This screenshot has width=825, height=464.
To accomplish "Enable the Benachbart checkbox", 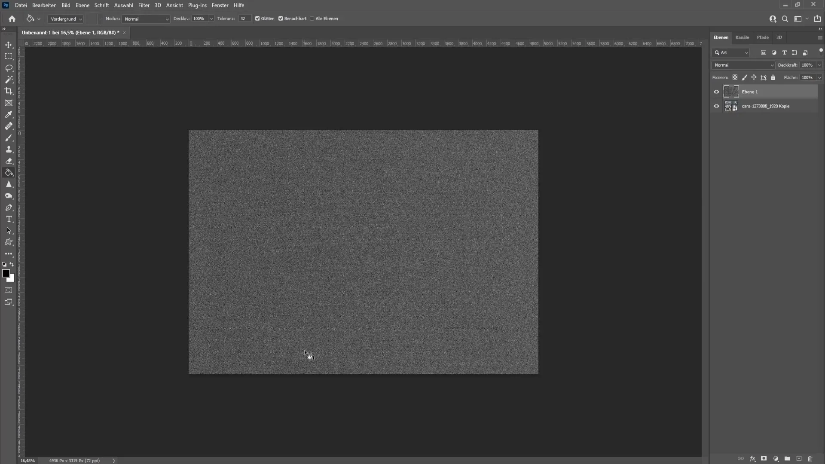I will pyautogui.click(x=281, y=18).
